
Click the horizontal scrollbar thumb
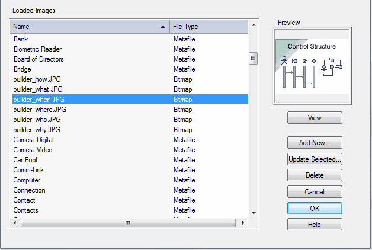(x=128, y=223)
